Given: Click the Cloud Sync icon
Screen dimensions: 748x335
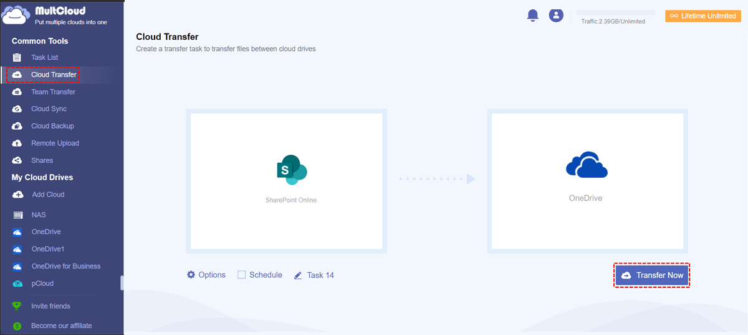Looking at the screenshot, I should (17, 109).
